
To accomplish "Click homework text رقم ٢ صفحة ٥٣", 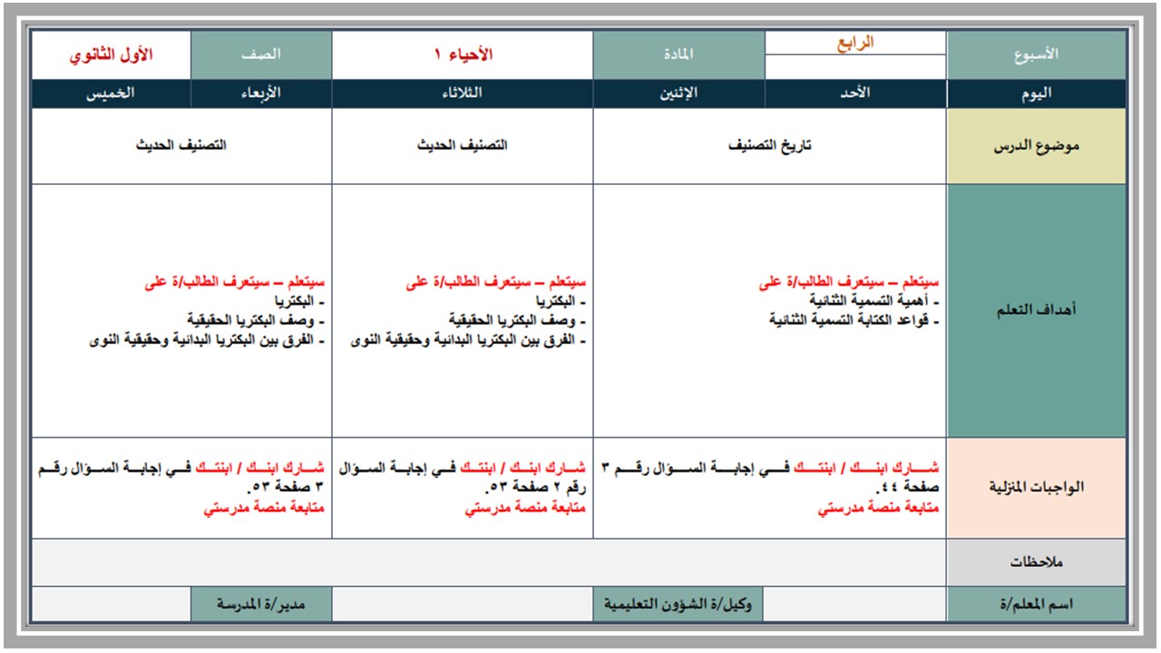I will [x=463, y=480].
